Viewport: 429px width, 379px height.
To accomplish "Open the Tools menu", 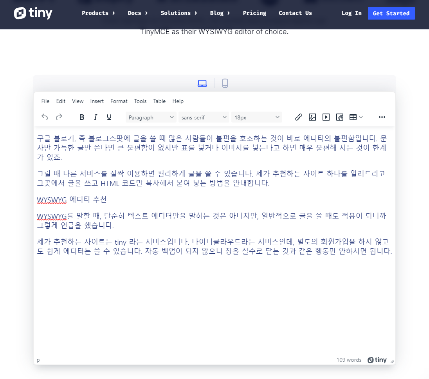I will click(x=141, y=101).
